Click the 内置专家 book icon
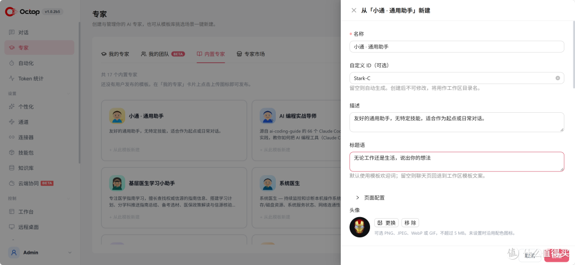Screen dimensions: 575x265 point(200,54)
